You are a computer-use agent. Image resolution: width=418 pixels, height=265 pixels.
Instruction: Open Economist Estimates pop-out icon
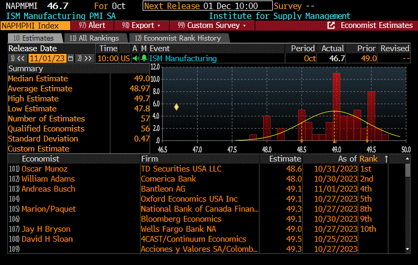[331, 25]
